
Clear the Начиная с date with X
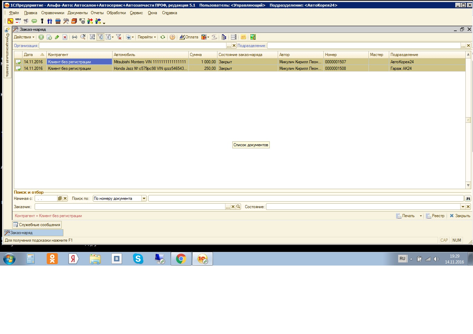[x=65, y=198]
